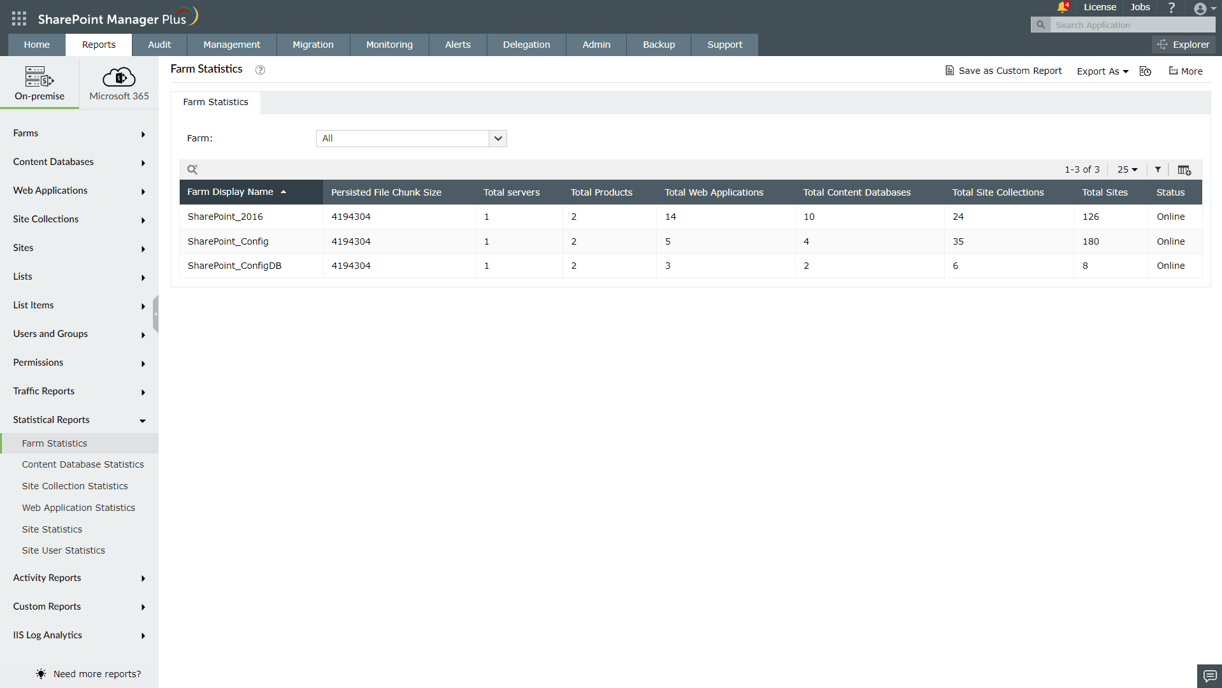
Task: Open the schedule report icon
Action: tap(1145, 71)
